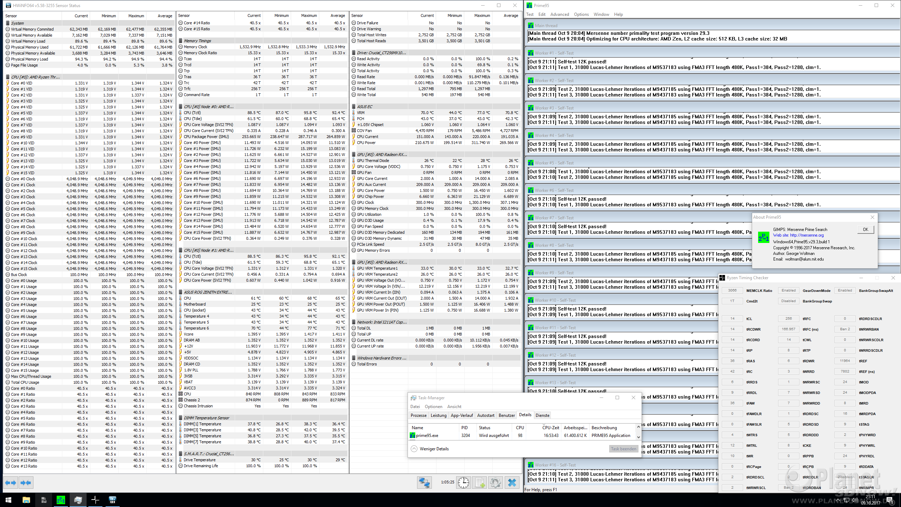Reset HWiNFO min/max with clock button
The height and width of the screenshot is (507, 901).
tap(464, 483)
